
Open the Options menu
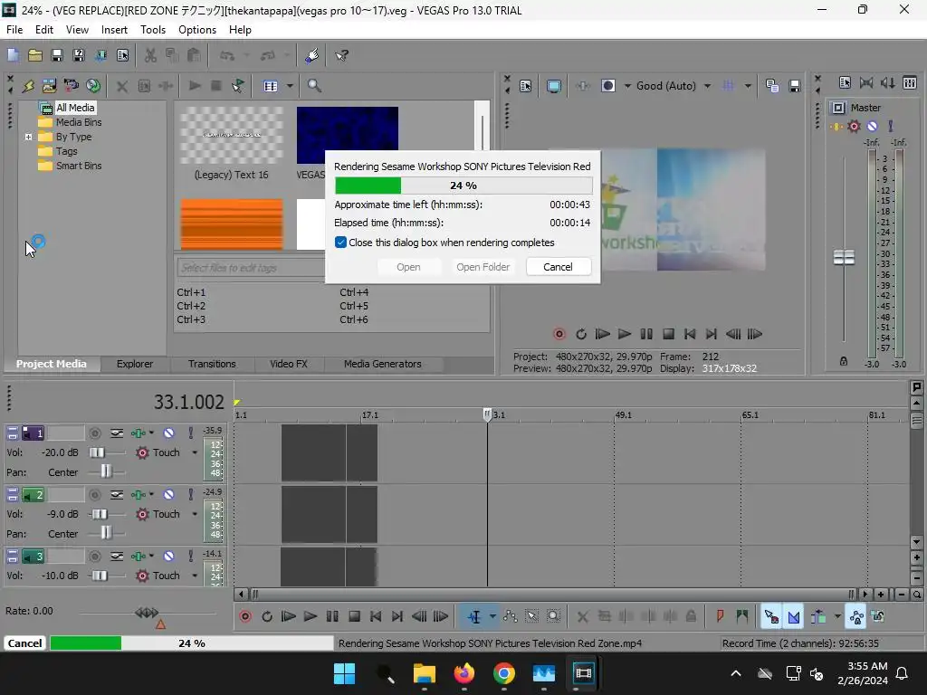point(196,30)
